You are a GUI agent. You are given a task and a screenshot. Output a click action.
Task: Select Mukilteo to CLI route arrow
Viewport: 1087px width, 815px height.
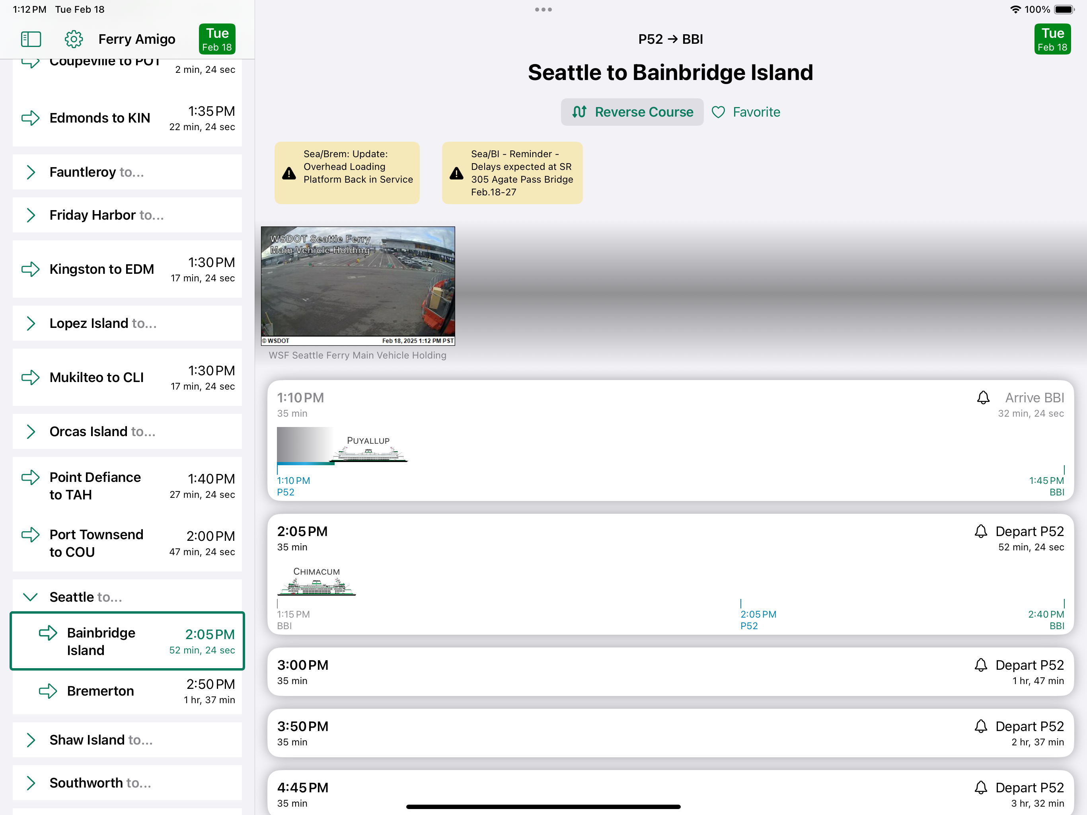(31, 378)
